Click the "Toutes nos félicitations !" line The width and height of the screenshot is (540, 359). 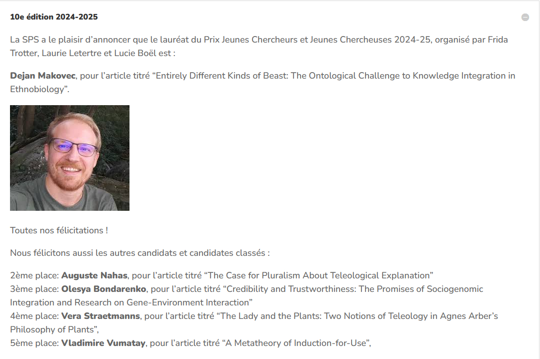coord(59,230)
